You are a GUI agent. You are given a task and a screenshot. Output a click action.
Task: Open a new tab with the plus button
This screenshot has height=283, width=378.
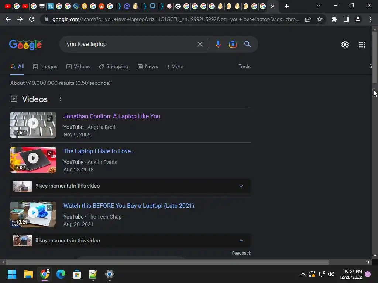[x=286, y=7]
